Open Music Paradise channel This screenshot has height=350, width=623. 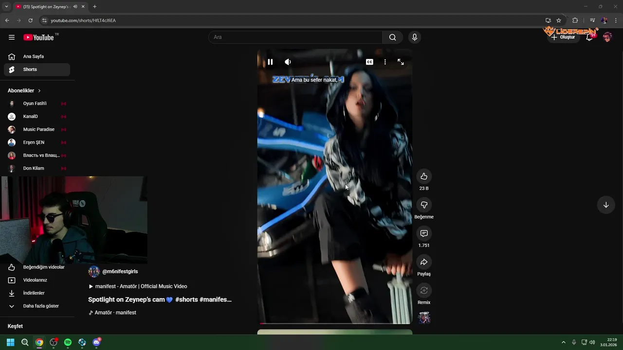click(x=37, y=129)
